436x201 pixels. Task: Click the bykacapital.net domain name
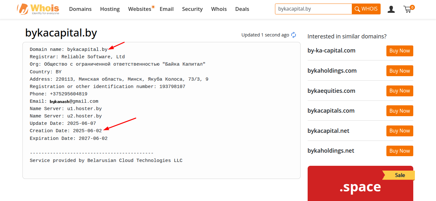point(328,131)
